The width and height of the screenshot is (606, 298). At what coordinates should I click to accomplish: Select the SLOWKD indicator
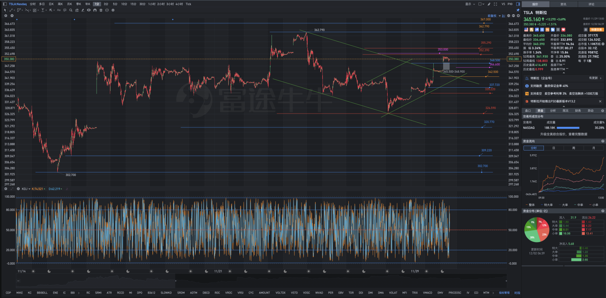(166, 293)
